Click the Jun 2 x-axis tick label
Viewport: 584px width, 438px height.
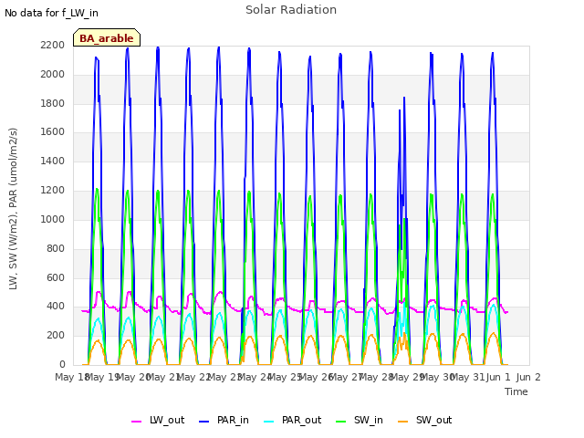pyautogui.click(x=528, y=377)
